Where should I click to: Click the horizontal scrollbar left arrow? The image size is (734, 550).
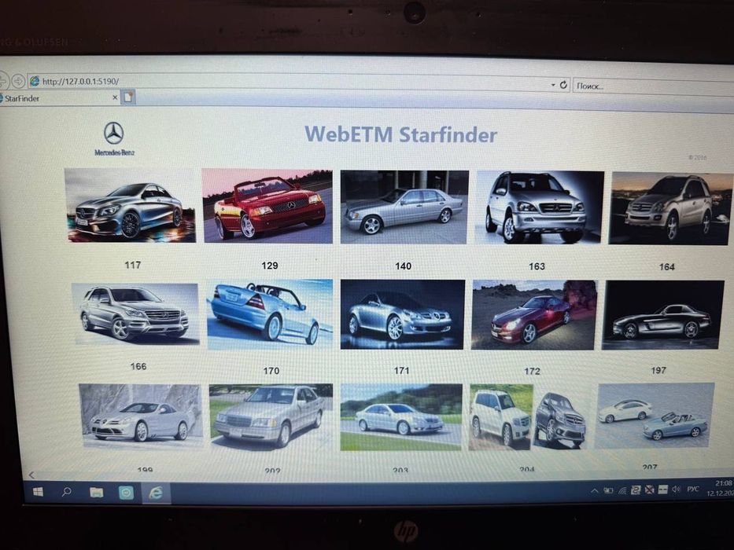click(31, 475)
